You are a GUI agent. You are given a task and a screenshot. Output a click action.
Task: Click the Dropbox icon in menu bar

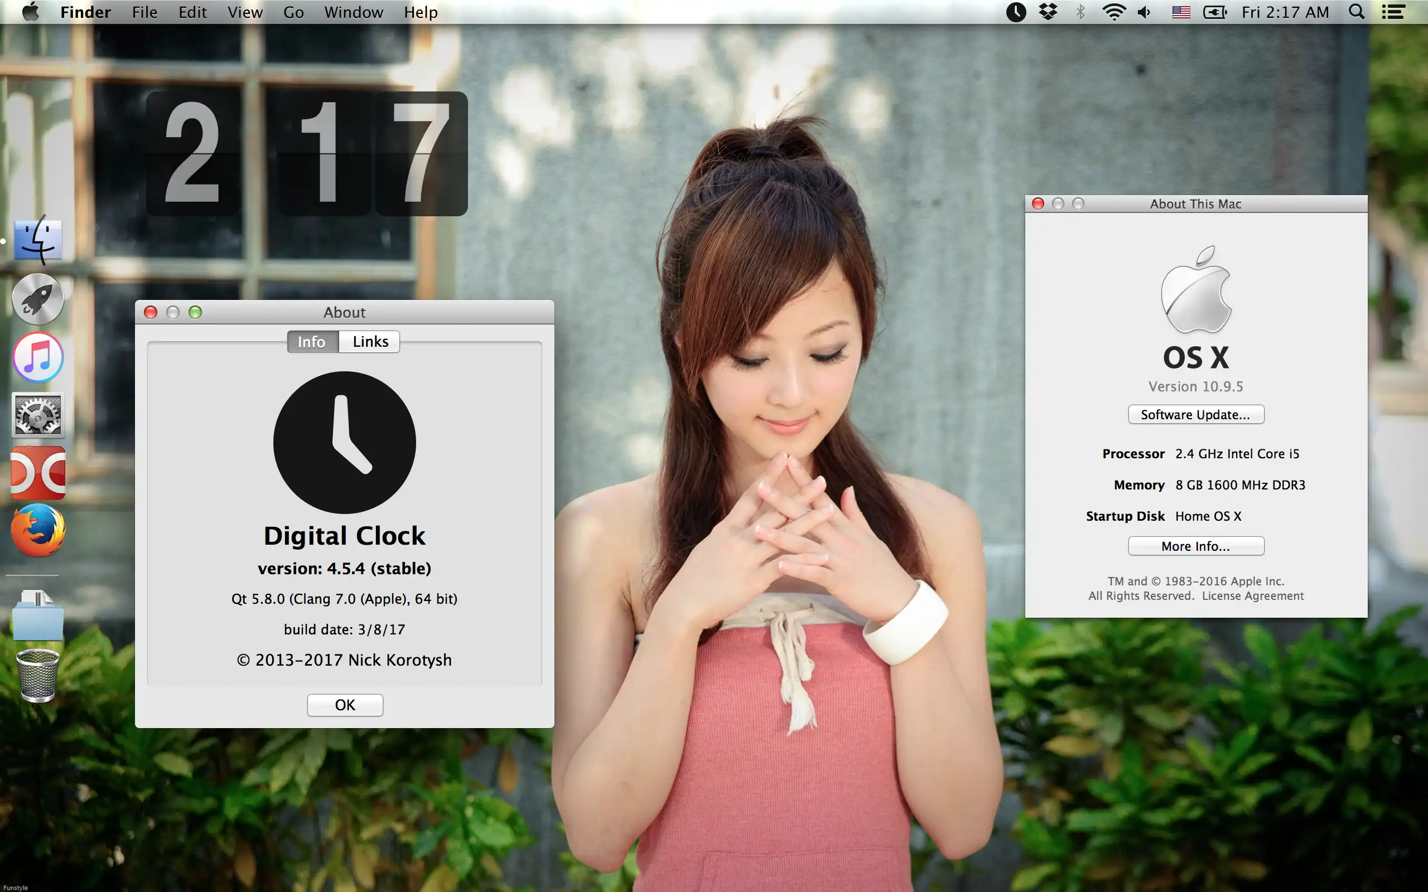click(1046, 11)
